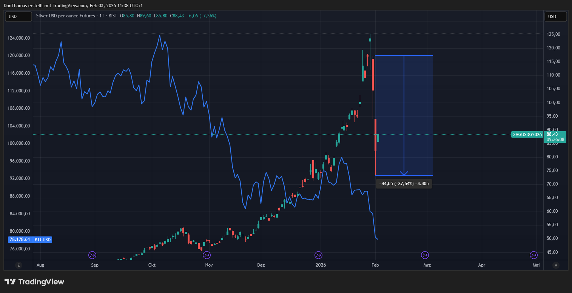Select the BTCUSD symbol label
This screenshot has width=572, height=293.
point(43,239)
